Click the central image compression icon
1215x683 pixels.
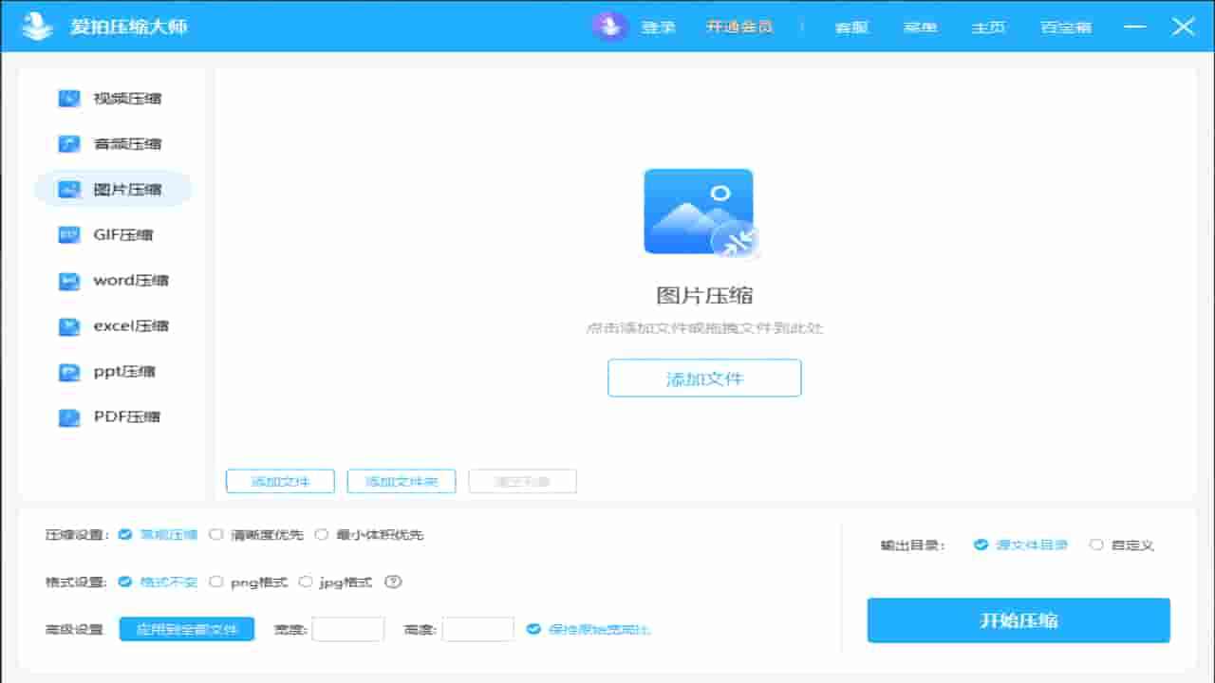point(699,211)
